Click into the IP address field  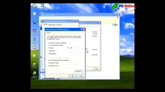(72, 48)
